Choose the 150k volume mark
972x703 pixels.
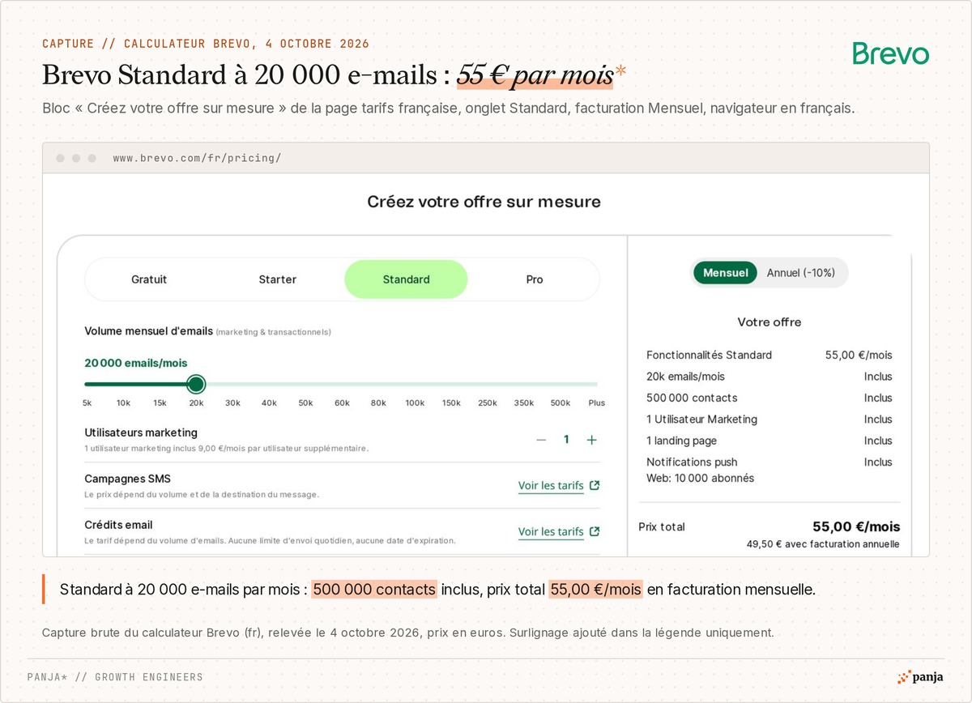pyautogui.click(x=451, y=403)
